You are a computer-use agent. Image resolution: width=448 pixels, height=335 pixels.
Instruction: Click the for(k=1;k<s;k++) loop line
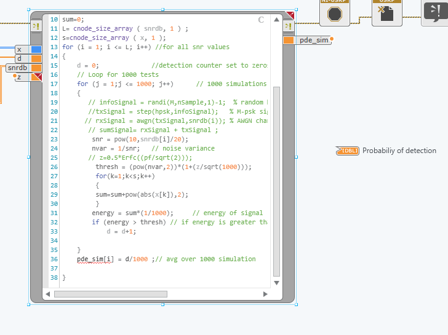click(x=125, y=176)
